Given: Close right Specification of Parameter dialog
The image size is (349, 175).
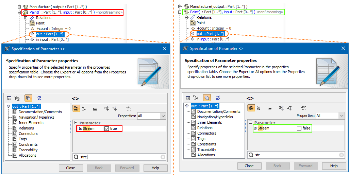Looking at the screenshot, I should pos(343,49).
